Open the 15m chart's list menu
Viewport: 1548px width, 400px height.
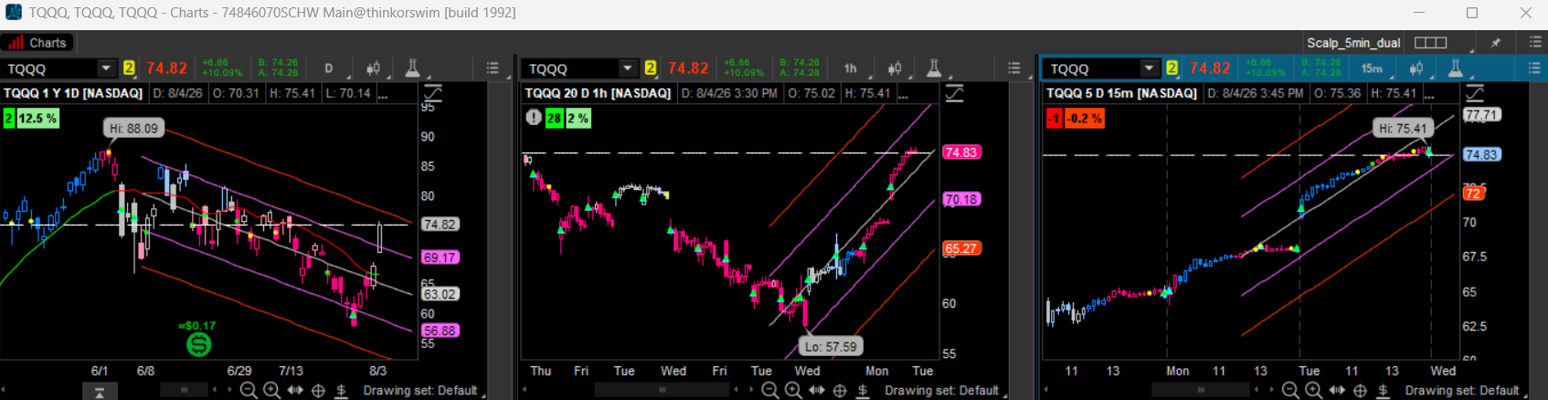point(1534,68)
